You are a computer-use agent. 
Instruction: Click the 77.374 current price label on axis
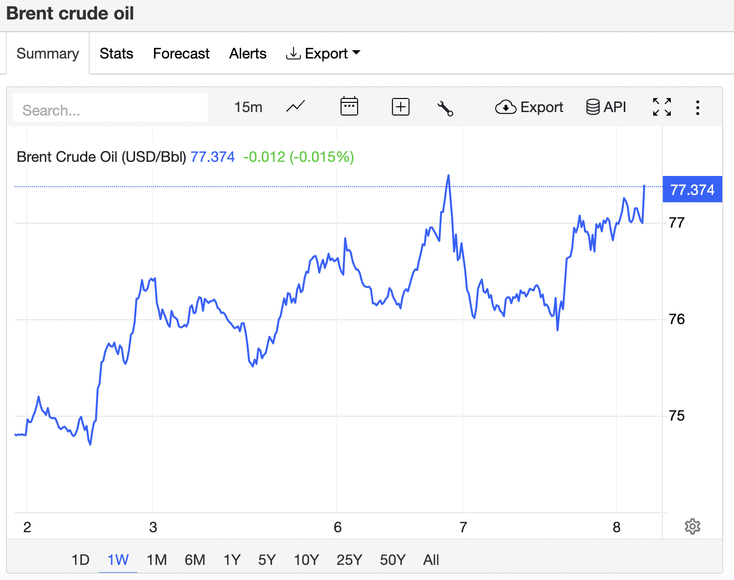pyautogui.click(x=692, y=189)
